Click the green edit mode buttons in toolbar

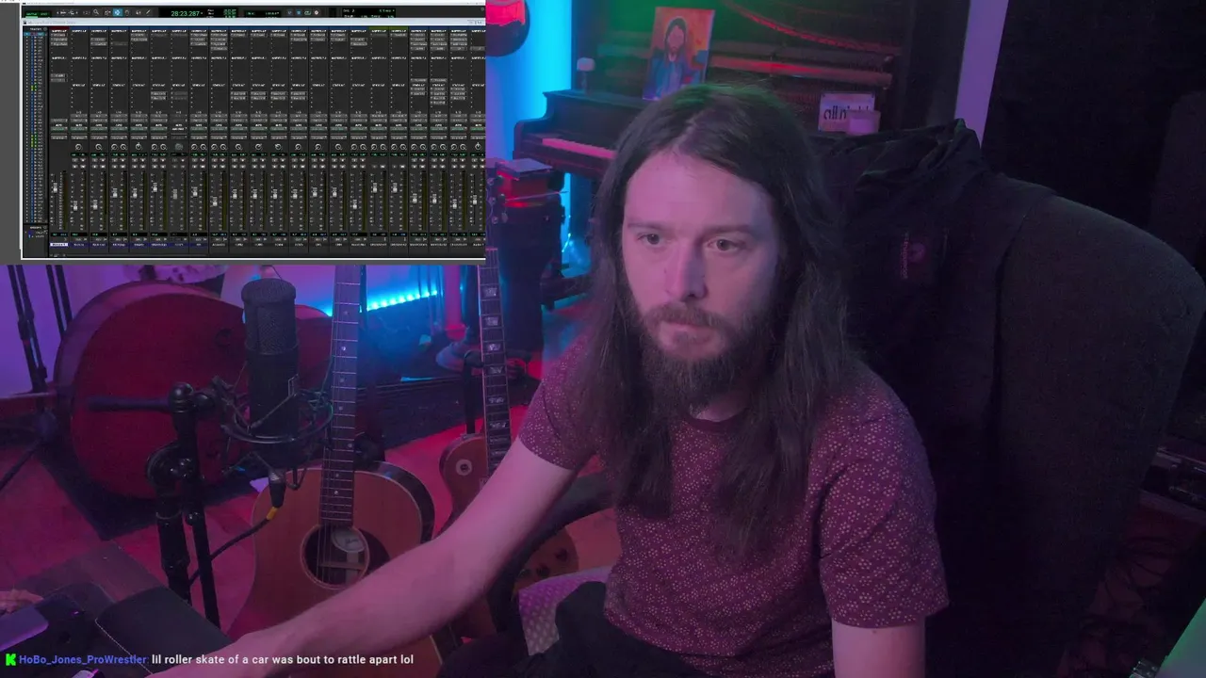(38, 14)
